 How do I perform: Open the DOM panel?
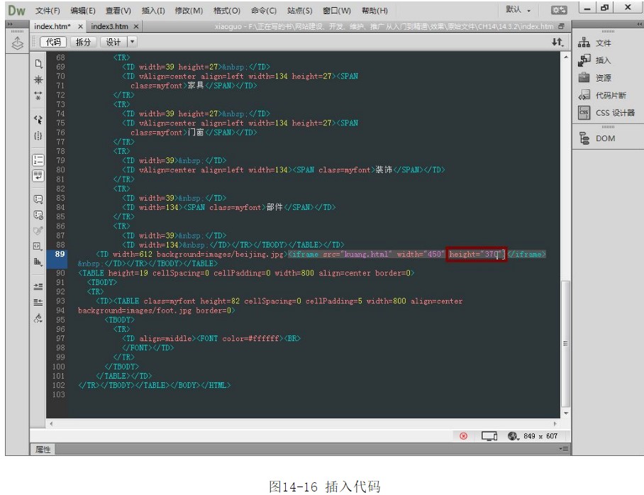(604, 138)
